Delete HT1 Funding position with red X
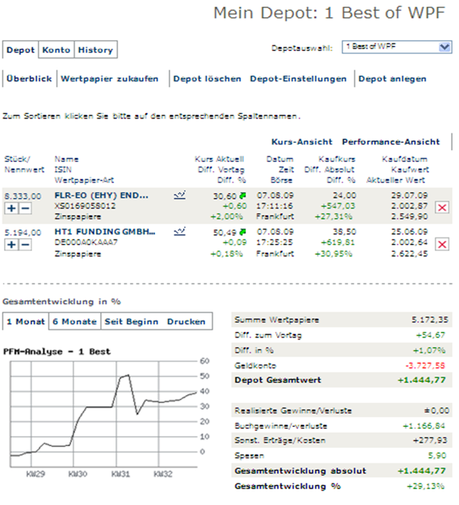The width and height of the screenshot is (459, 505). point(443,244)
